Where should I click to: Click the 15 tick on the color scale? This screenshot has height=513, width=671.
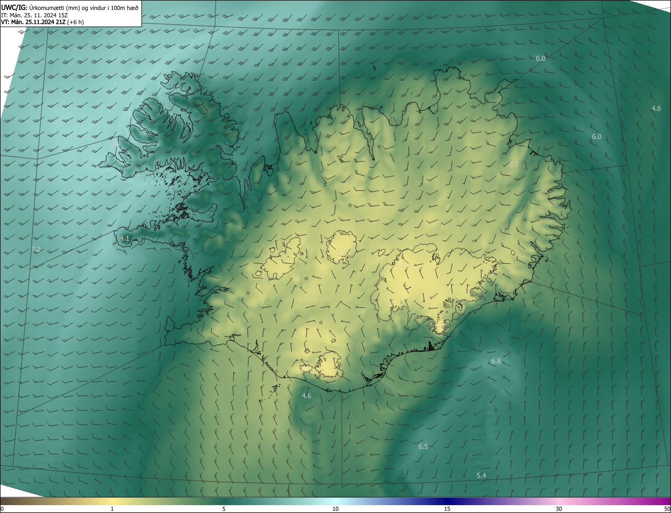447,509
